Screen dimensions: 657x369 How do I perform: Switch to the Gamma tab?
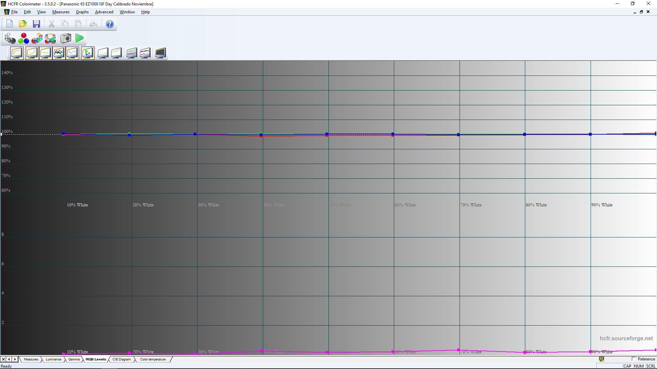(74, 359)
